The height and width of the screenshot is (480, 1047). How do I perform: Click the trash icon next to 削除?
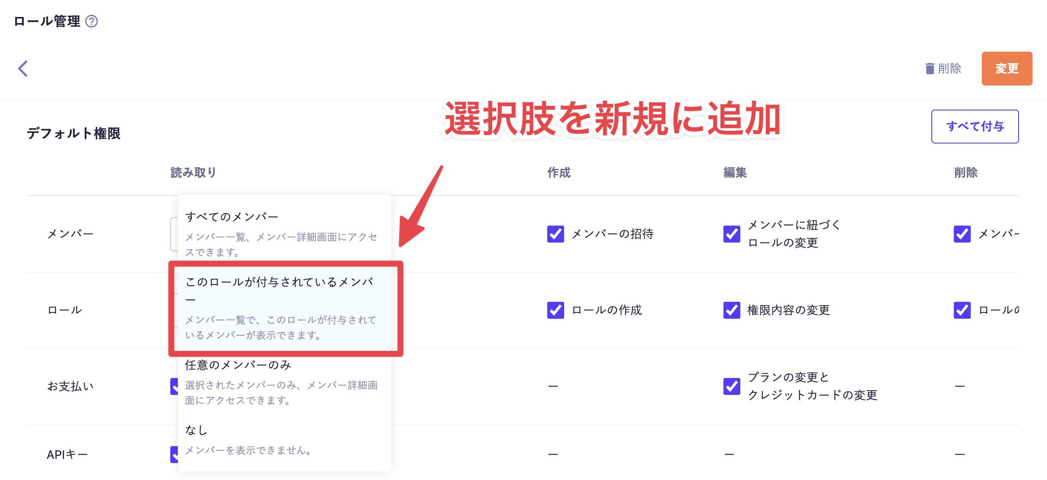pyautogui.click(x=930, y=69)
